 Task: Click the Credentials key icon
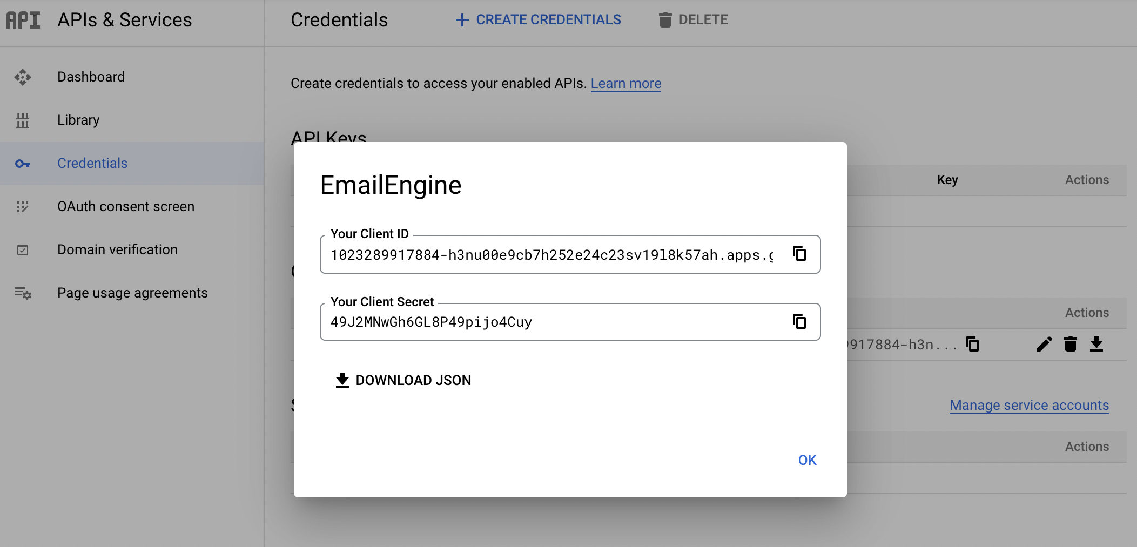pyautogui.click(x=23, y=164)
